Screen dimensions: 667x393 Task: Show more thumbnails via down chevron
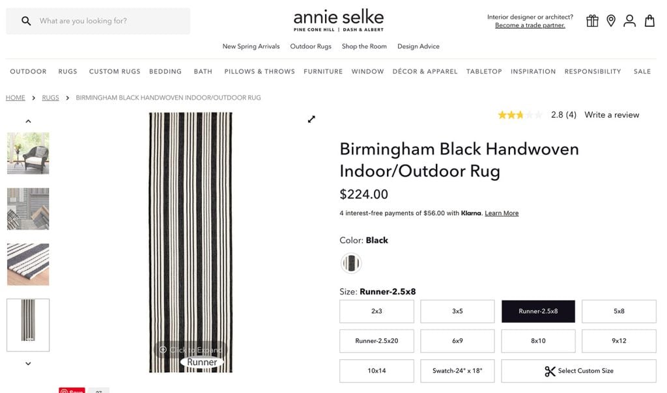pyautogui.click(x=27, y=363)
